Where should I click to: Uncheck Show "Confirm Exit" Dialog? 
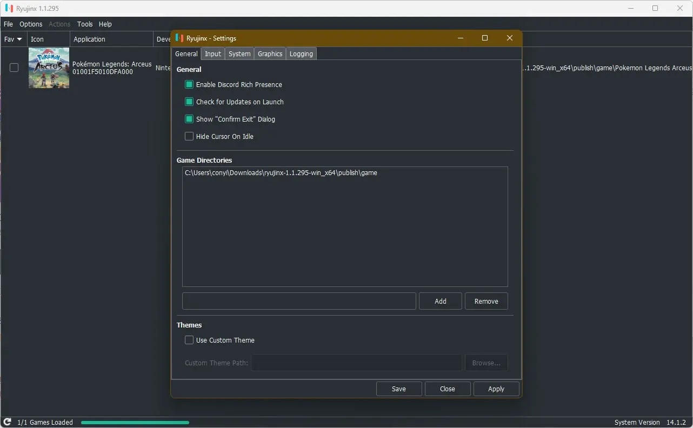[x=189, y=119]
